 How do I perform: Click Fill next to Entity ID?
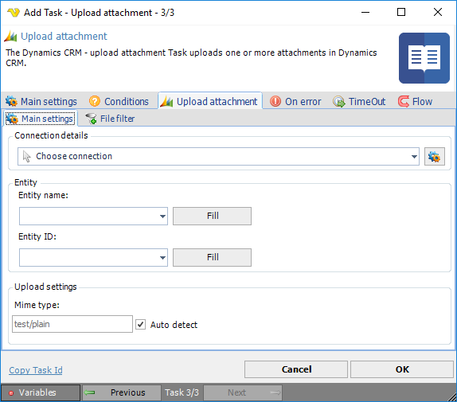pos(212,257)
